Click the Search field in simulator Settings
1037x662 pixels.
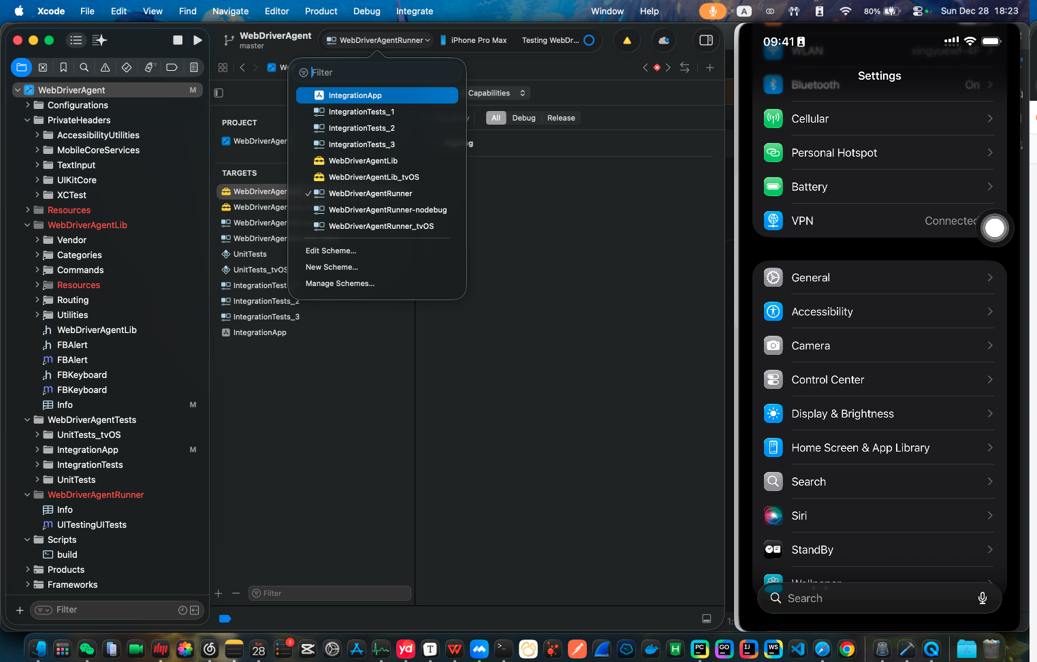(879, 598)
